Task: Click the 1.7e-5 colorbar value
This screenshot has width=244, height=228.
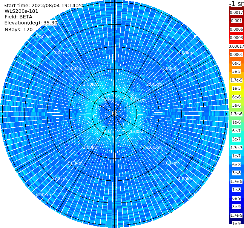Action: pyautogui.click(x=236, y=80)
